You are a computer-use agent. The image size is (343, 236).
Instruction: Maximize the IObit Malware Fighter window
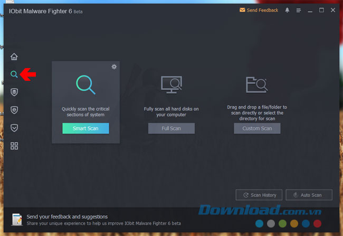(321, 10)
